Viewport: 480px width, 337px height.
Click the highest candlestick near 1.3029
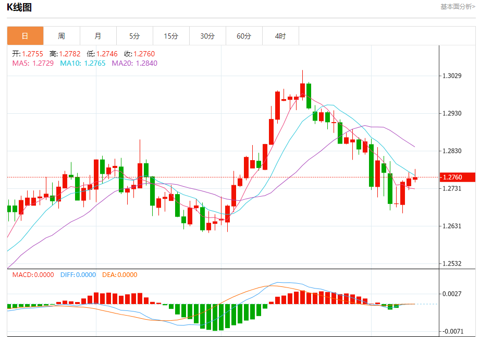pyautogui.click(x=302, y=83)
